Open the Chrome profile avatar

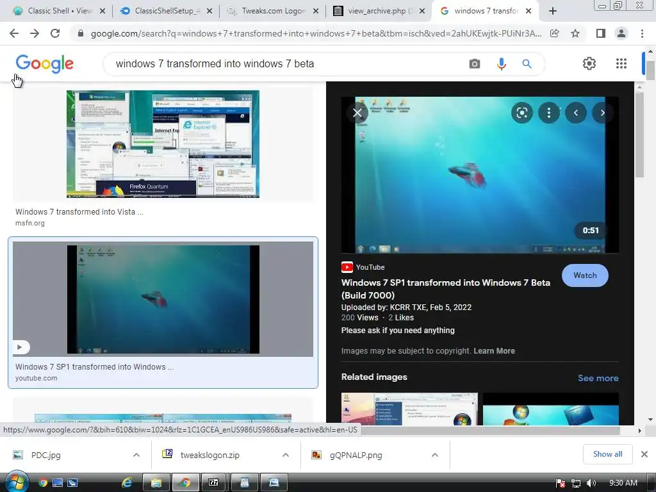click(x=621, y=33)
